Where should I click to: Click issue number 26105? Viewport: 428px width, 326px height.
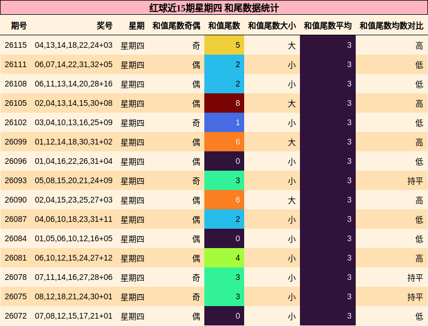click(15, 103)
